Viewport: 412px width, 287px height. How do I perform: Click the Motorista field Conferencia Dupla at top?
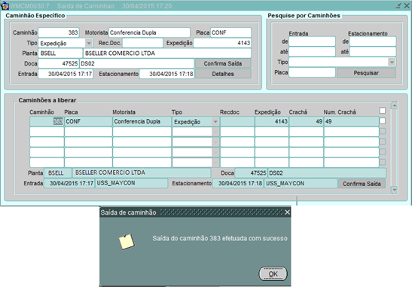pyautogui.click(x=149, y=32)
